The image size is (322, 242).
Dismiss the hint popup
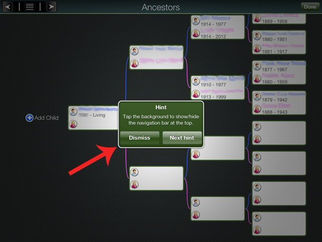pyautogui.click(x=140, y=138)
